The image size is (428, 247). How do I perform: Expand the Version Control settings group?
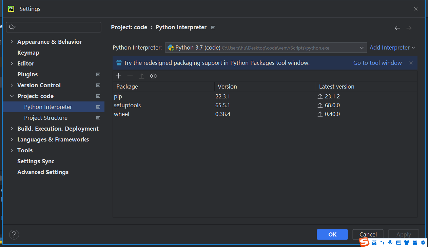pos(12,85)
